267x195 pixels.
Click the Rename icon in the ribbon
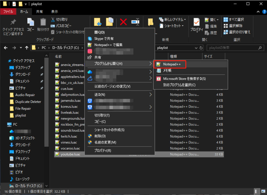coord(135,22)
